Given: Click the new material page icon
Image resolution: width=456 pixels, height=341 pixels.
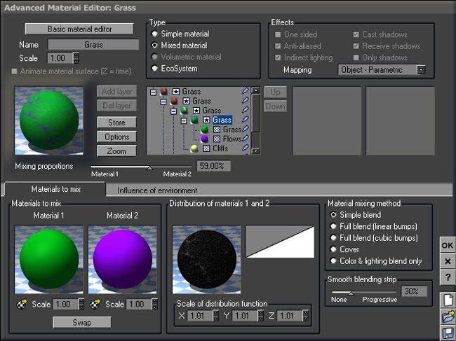Looking at the screenshot, I should pos(447,300).
